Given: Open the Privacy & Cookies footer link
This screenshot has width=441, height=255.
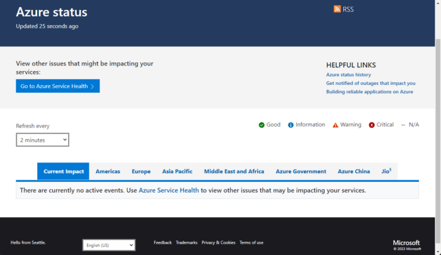Looking at the screenshot, I should pyautogui.click(x=218, y=242).
